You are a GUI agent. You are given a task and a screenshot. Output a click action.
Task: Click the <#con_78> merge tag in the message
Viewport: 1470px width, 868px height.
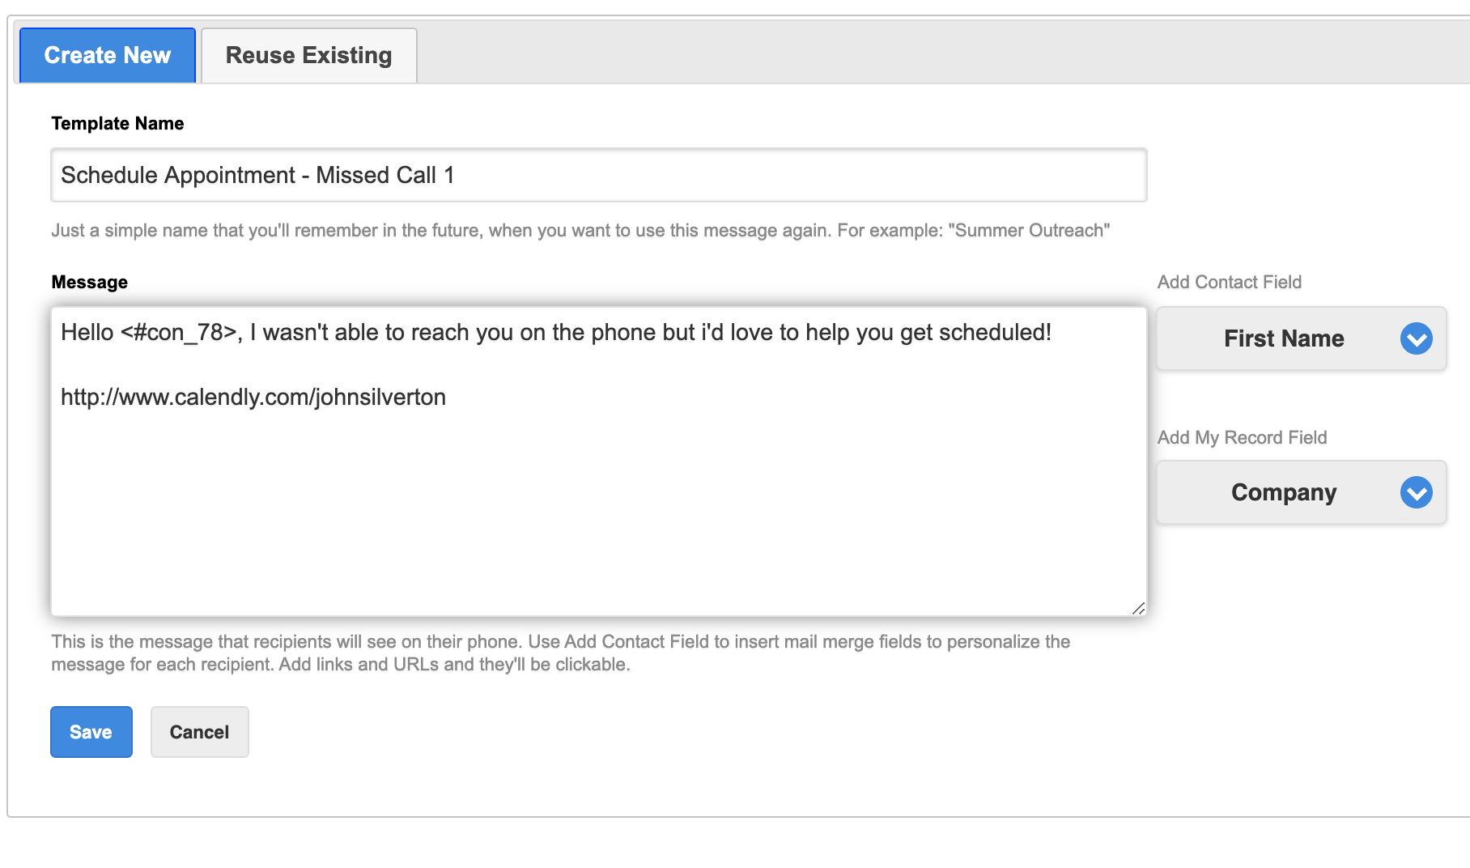click(179, 332)
